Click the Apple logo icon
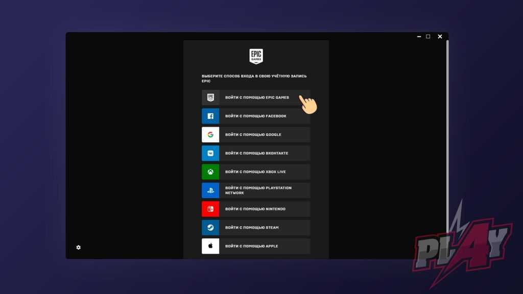Viewport: 523px width, 294px height. (210, 246)
